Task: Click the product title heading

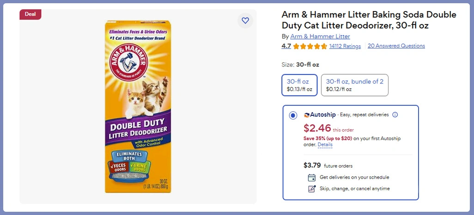Action: tap(369, 20)
